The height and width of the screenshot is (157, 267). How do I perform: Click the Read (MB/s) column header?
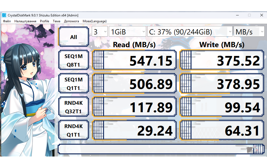coord(134,45)
